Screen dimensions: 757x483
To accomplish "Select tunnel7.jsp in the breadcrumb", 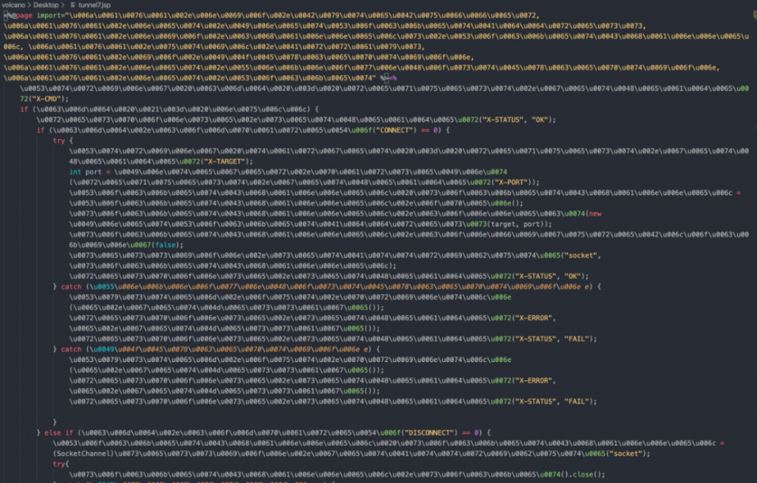I will coord(95,5).
